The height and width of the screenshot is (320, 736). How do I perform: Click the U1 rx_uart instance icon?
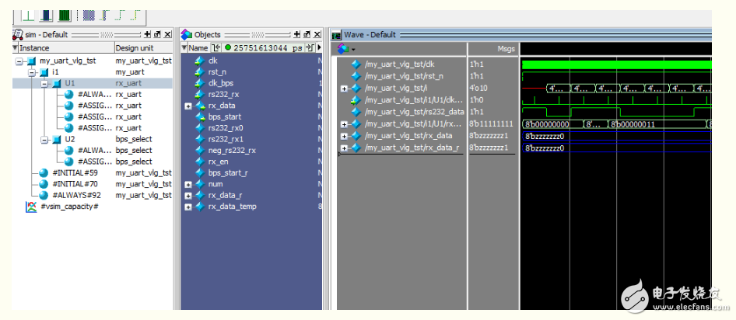[x=56, y=83]
